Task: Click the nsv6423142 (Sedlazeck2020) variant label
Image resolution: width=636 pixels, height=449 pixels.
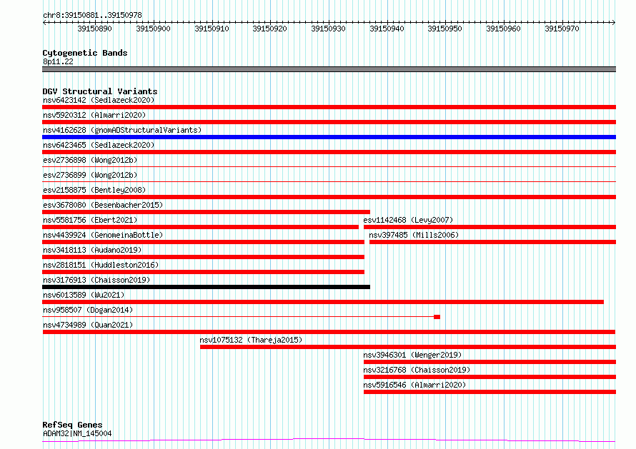Action: [99, 100]
